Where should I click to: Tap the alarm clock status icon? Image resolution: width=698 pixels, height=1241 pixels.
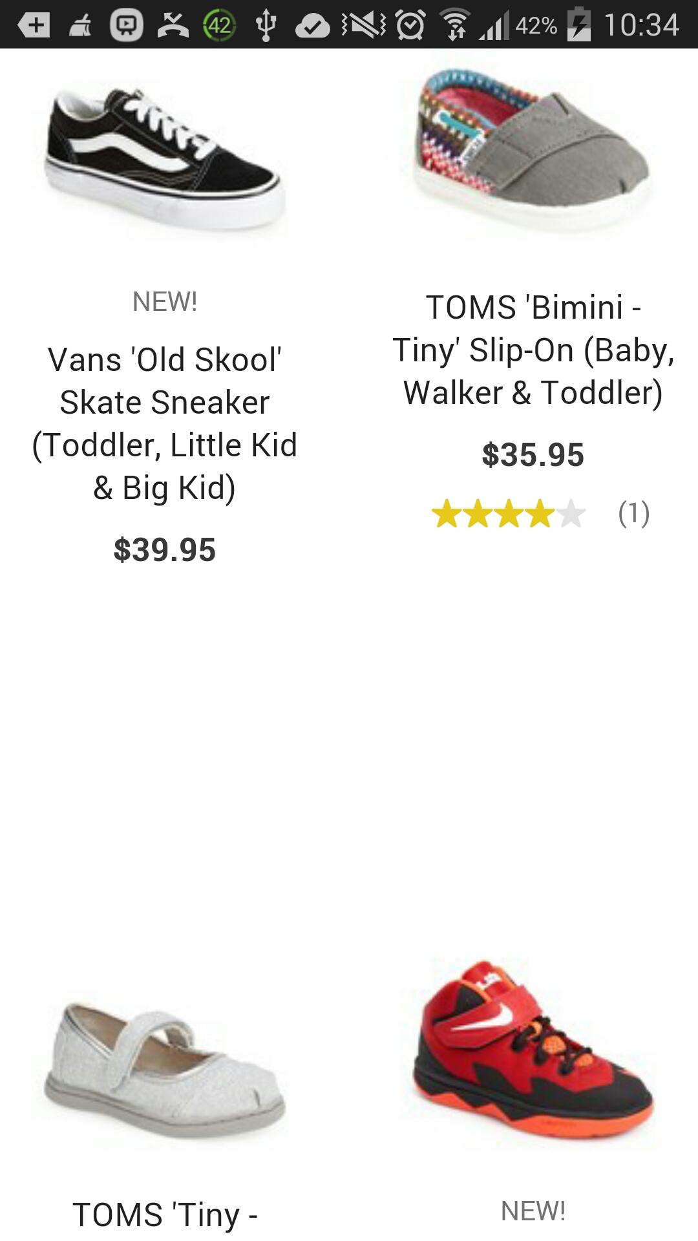[410, 25]
